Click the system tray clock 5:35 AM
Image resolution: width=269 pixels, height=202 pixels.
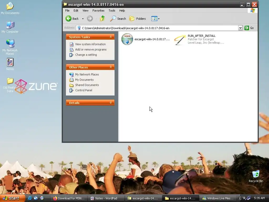click(259, 198)
